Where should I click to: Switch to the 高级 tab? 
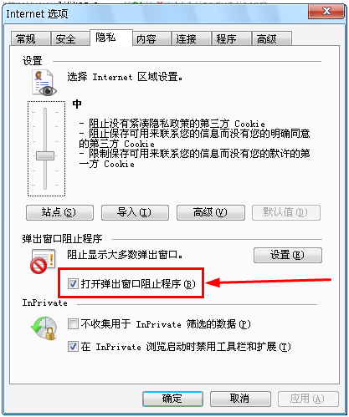[x=272, y=38]
